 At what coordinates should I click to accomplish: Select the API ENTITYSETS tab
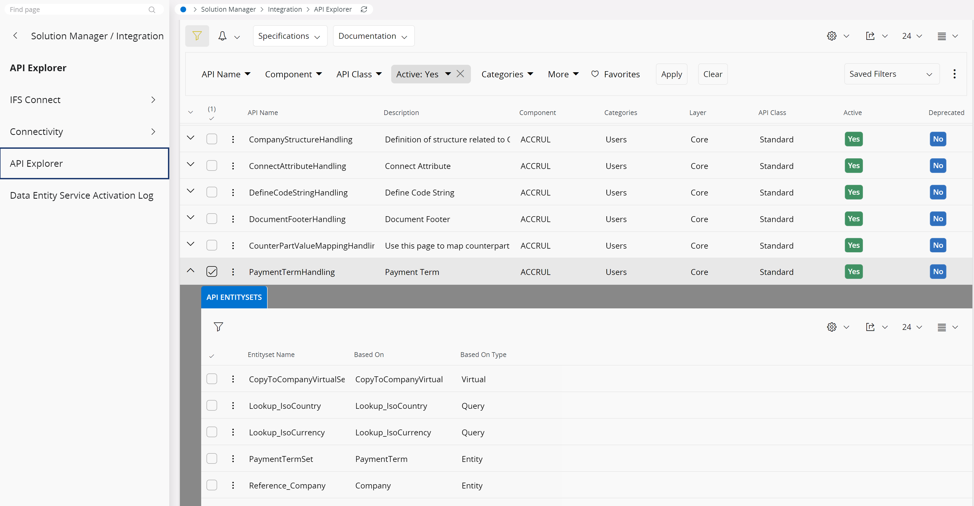click(x=234, y=297)
